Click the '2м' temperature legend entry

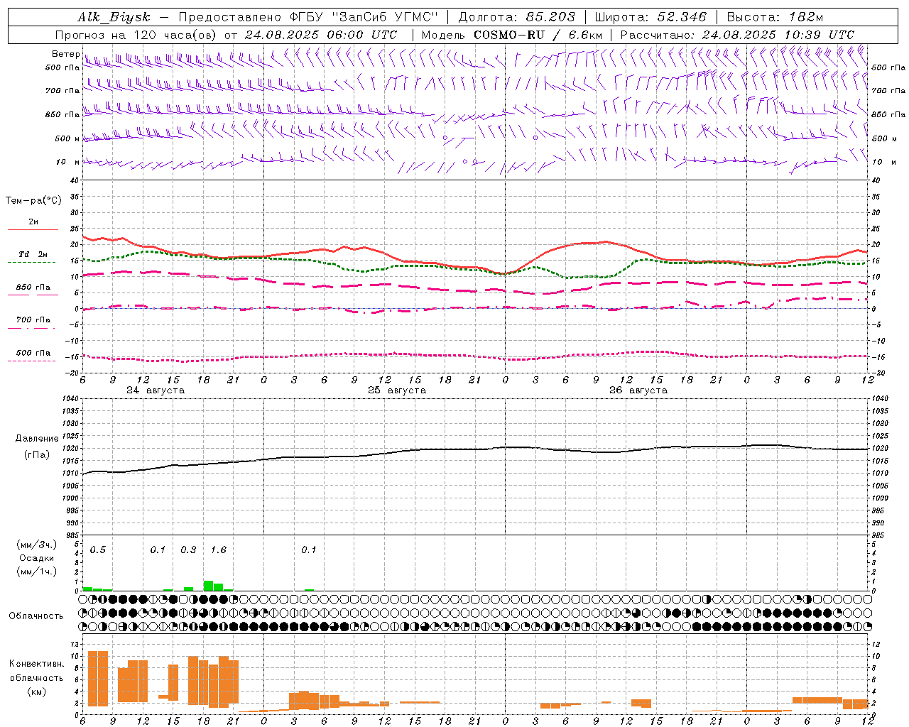(33, 222)
